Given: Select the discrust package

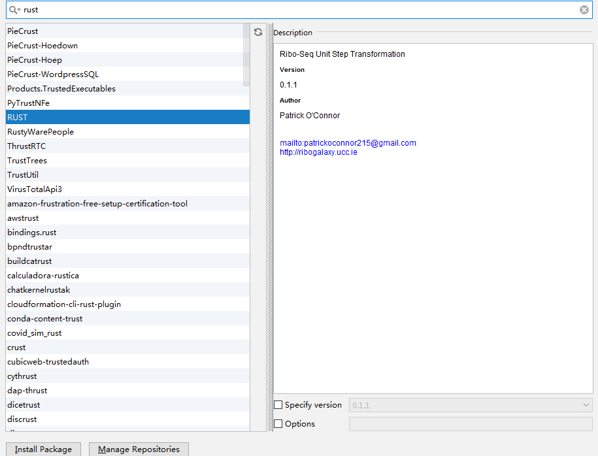Looking at the screenshot, I should (127, 419).
